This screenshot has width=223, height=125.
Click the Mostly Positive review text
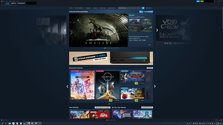pyautogui.click(x=133, y=17)
